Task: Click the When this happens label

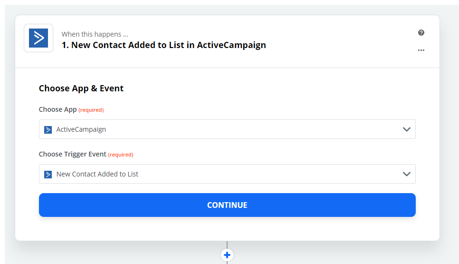Action: click(95, 34)
